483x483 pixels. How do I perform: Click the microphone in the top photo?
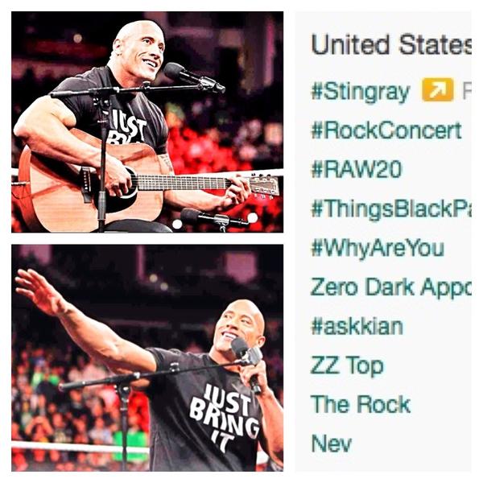[x=194, y=77]
